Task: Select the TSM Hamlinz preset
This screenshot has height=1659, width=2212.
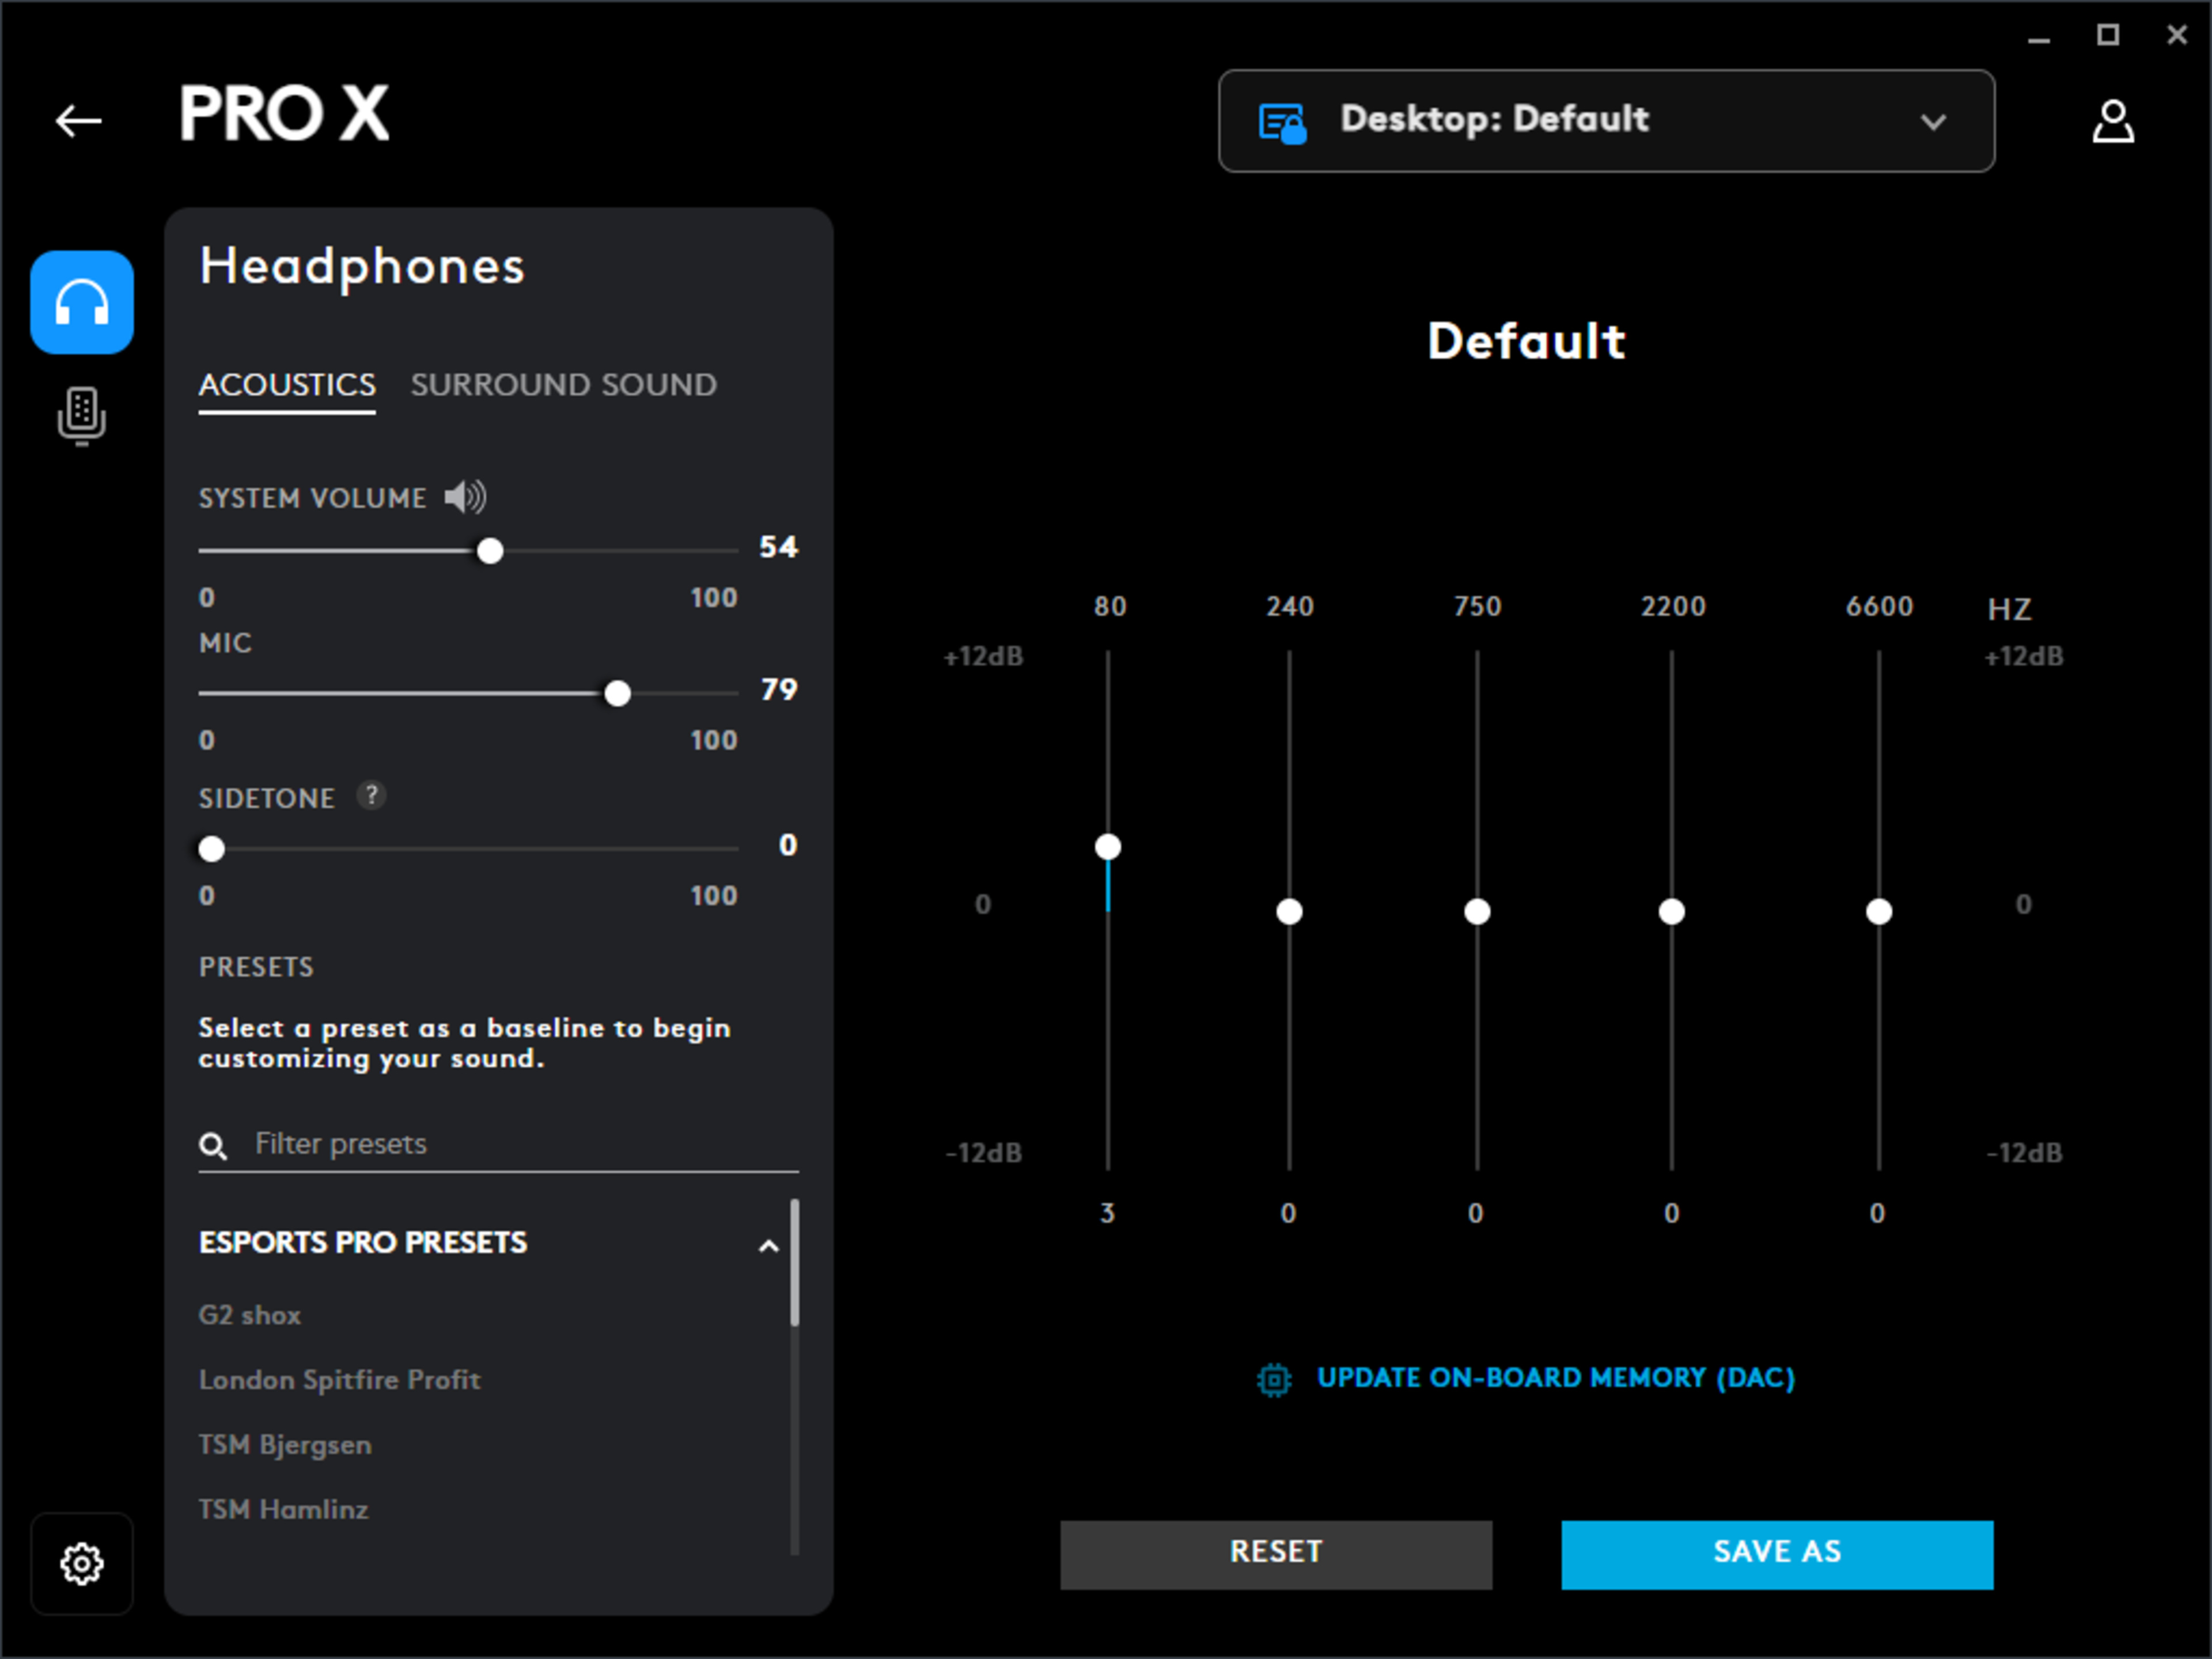Action: click(x=284, y=1509)
